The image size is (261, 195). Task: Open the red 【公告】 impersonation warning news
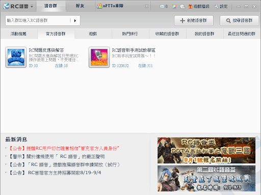coord(64,149)
